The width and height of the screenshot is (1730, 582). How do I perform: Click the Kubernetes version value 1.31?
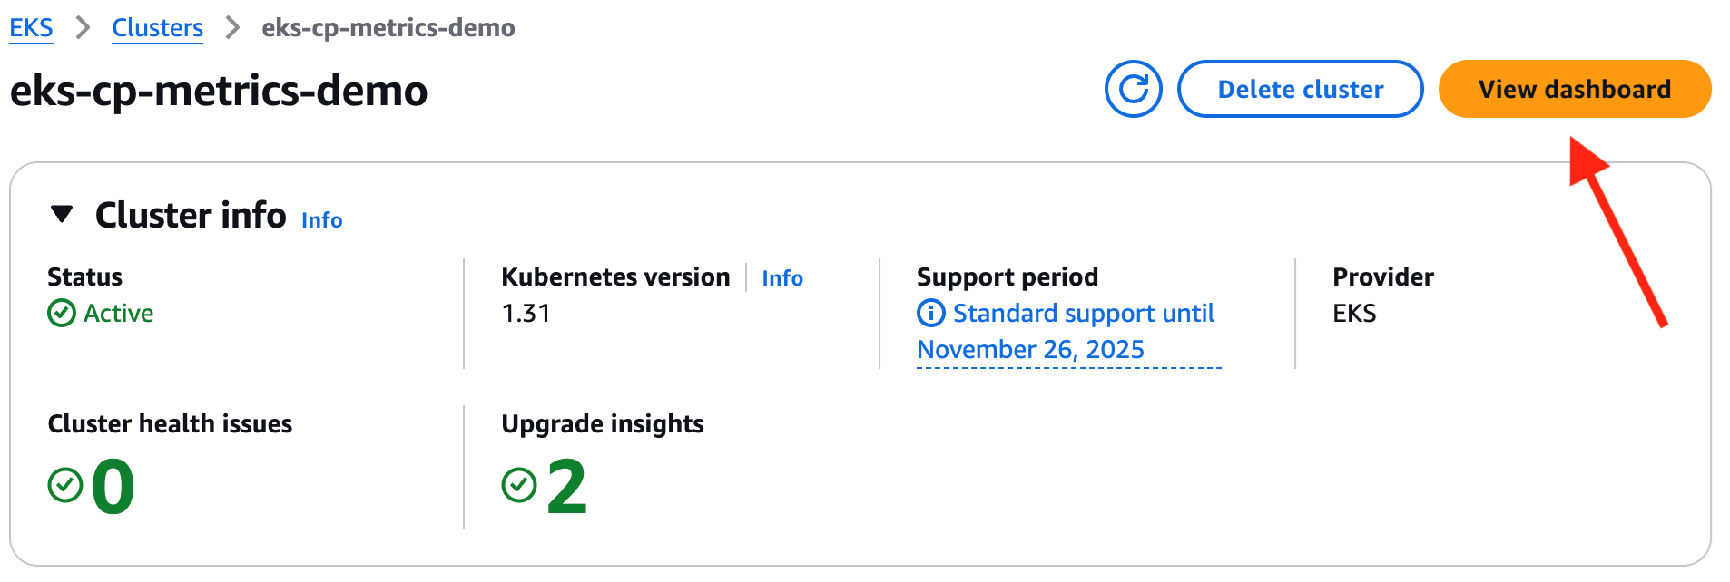point(526,313)
